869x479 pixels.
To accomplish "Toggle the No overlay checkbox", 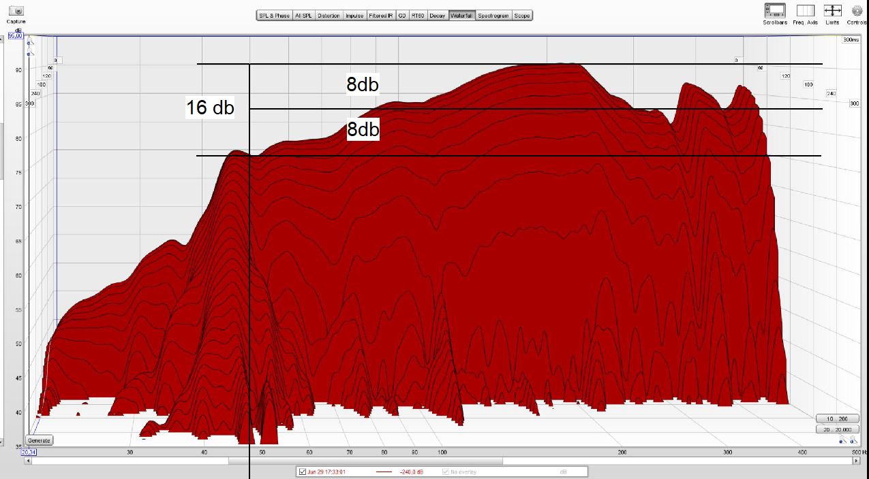I will pyautogui.click(x=446, y=472).
